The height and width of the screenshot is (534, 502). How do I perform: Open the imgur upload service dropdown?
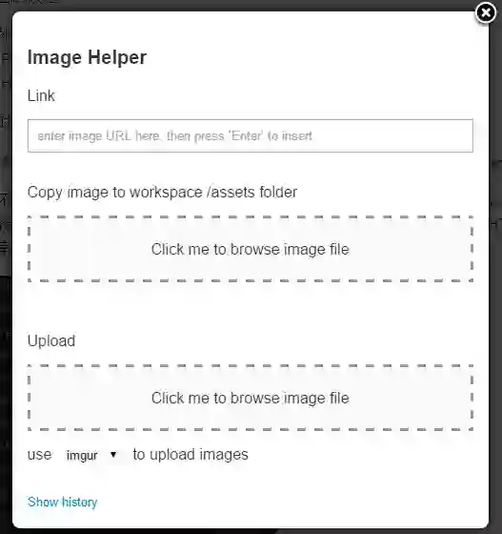tap(91, 455)
